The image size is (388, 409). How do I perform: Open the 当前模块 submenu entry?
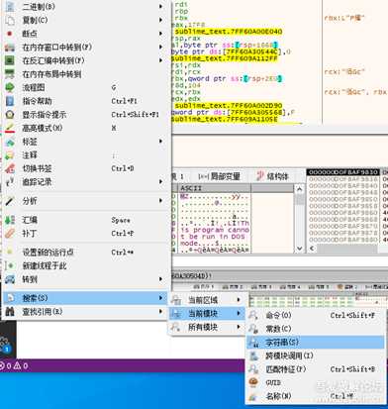pos(207,314)
